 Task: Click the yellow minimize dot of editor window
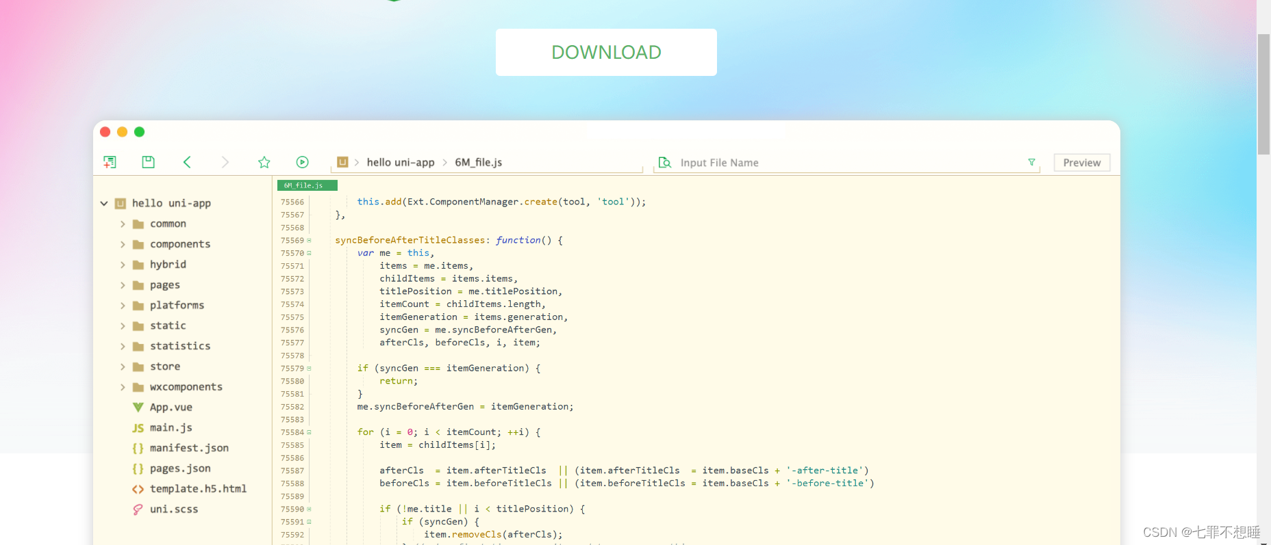pos(123,132)
